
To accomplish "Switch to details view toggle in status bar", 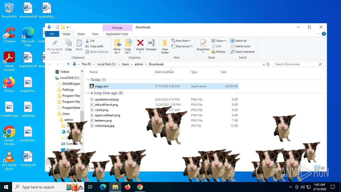I will point(318,168).
